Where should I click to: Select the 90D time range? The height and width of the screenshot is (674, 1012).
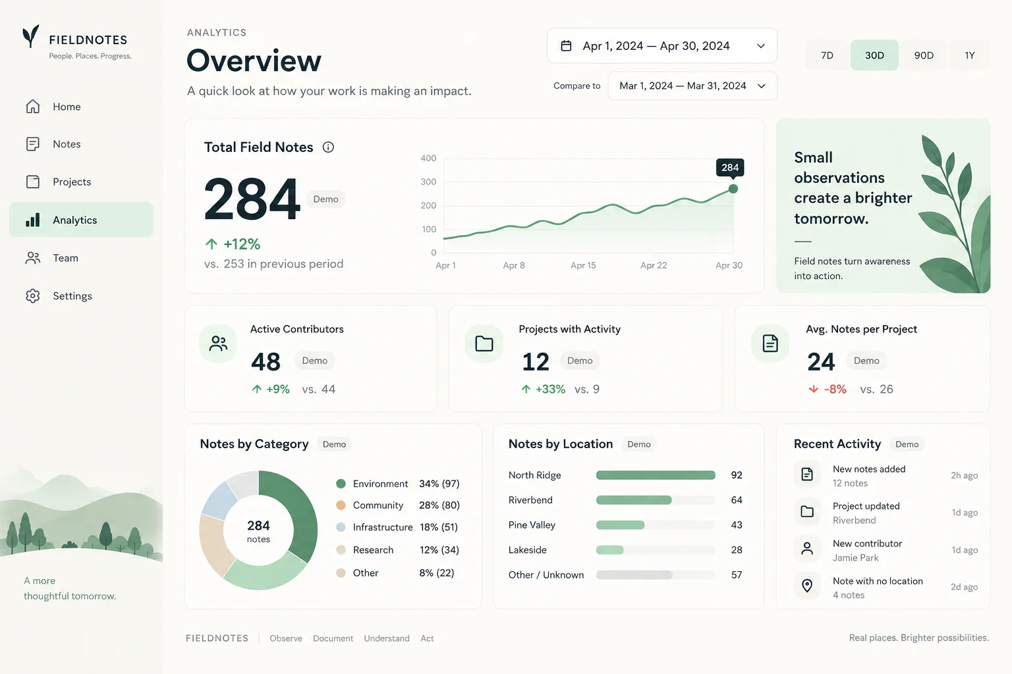(924, 55)
